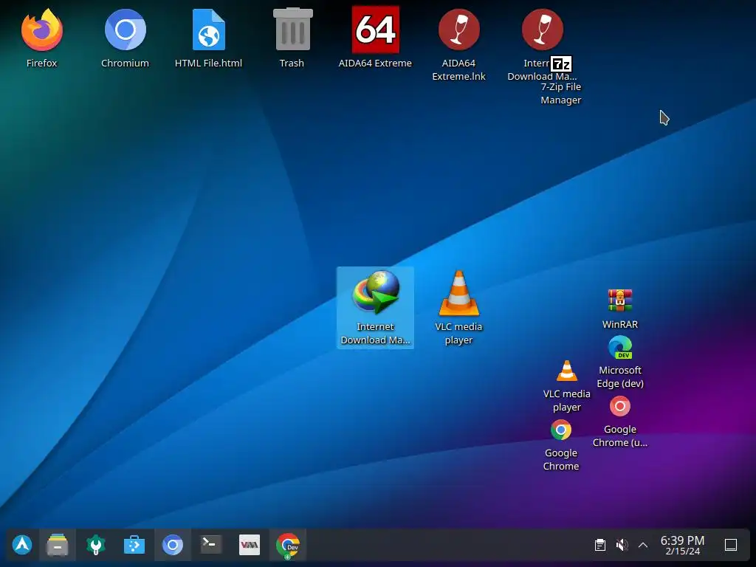Viewport: 756px width, 567px height.
Task: Select the HTML File.html desktop icon
Action: (209, 30)
